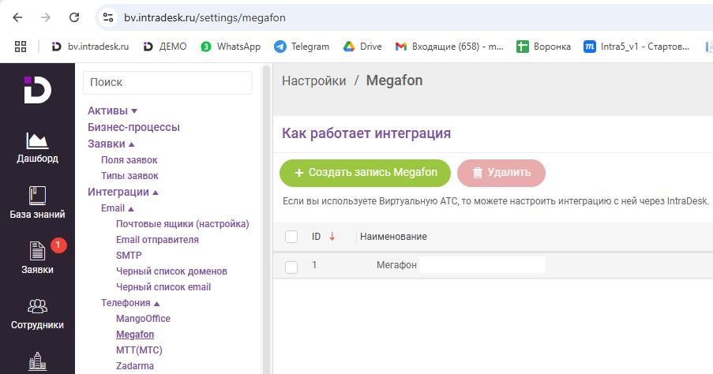Viewport: 713px width, 374px height.
Task: Collapse the Email subsection
Action: click(x=118, y=208)
